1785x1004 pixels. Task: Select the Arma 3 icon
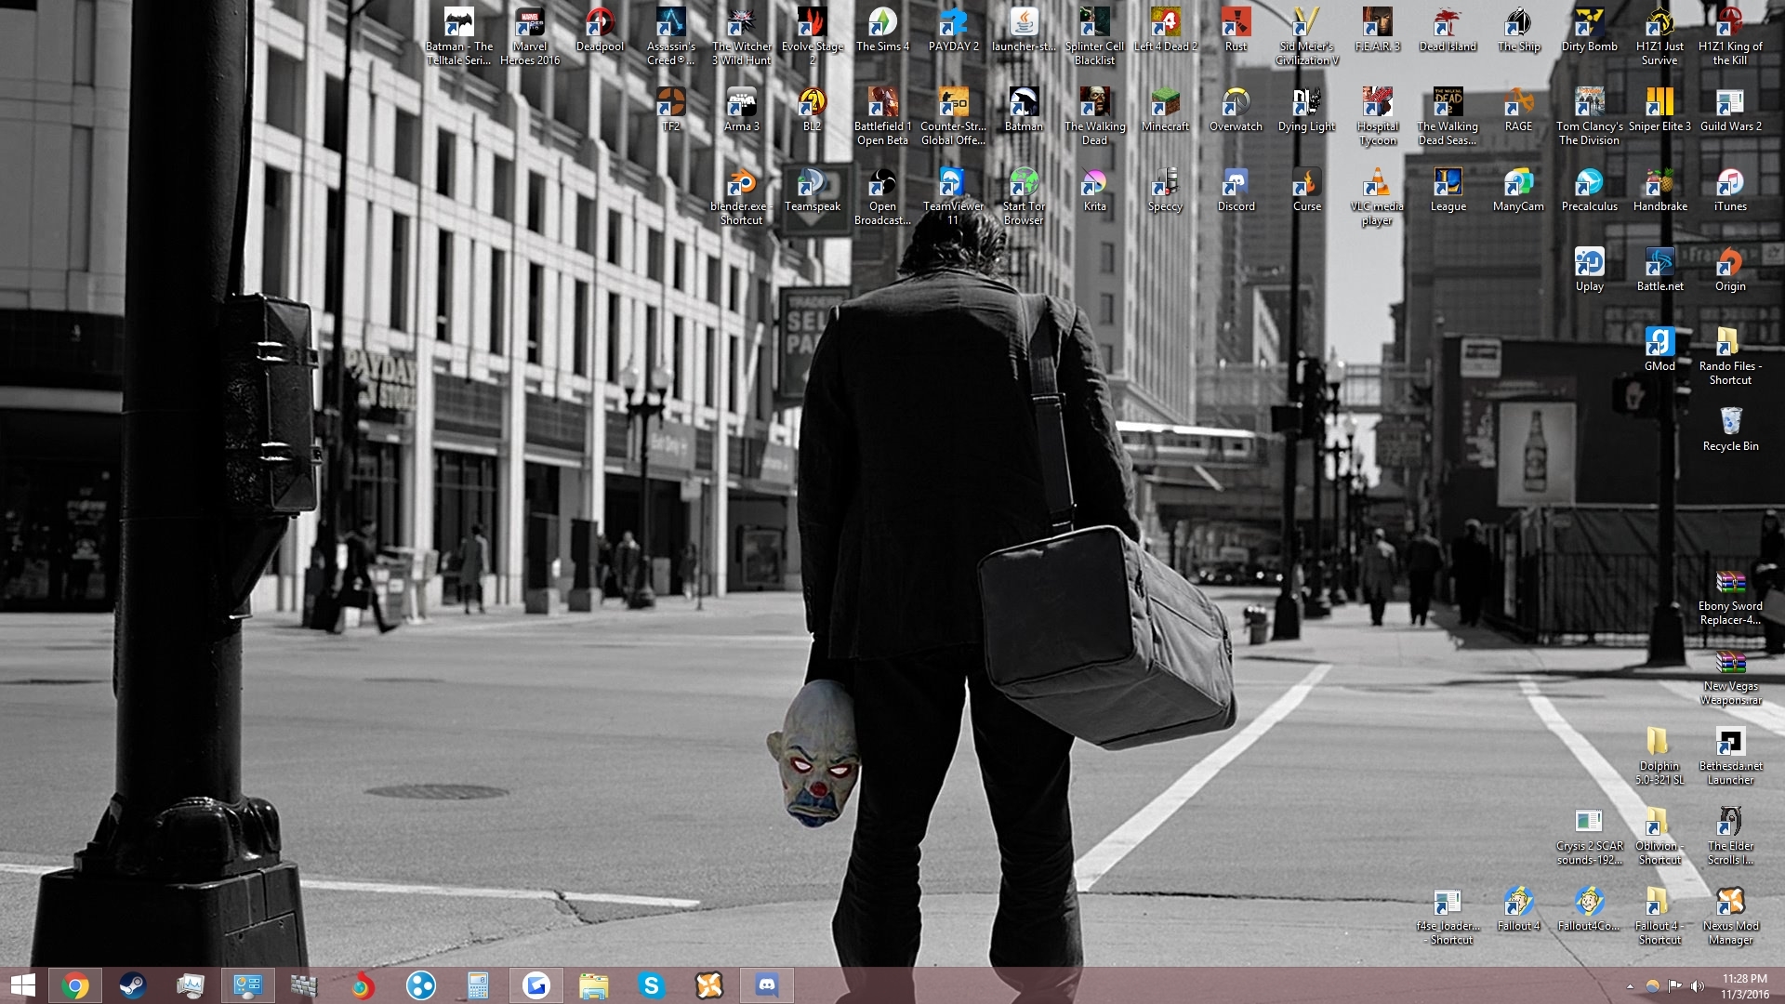point(741,111)
